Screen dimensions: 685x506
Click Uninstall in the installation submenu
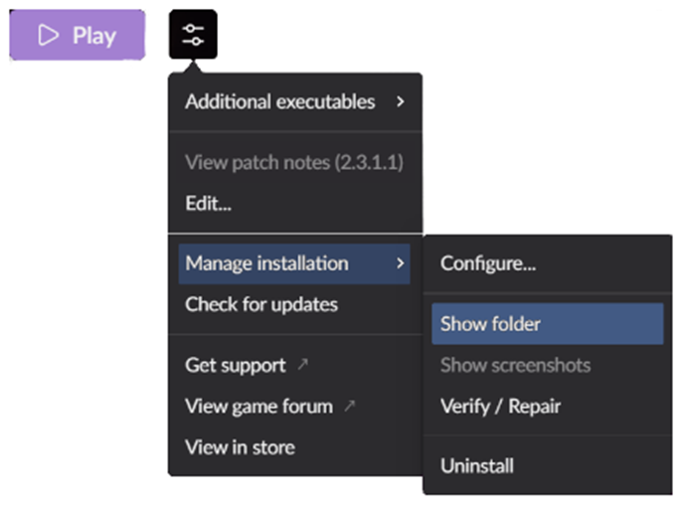click(x=477, y=465)
